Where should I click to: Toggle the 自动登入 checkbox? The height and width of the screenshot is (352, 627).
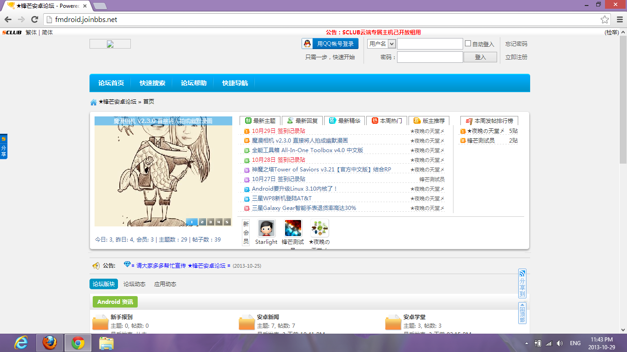coord(468,44)
